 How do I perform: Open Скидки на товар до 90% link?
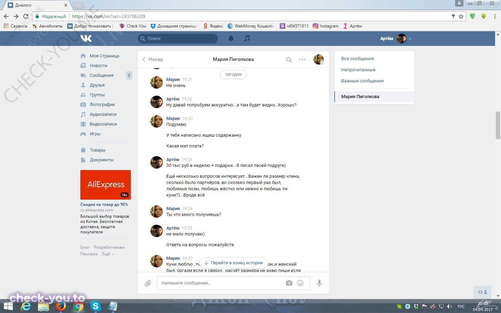[x=104, y=204]
